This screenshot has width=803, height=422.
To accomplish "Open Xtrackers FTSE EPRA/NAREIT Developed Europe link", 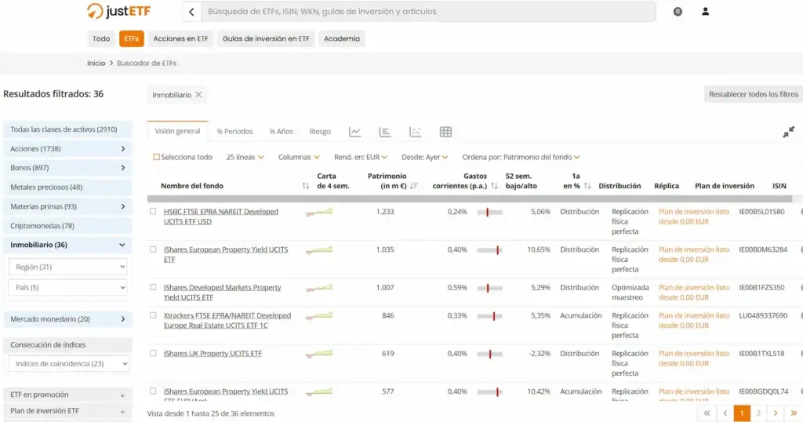I will click(x=227, y=321).
